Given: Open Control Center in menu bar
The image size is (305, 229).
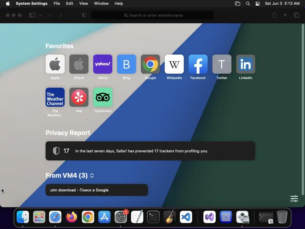Looking at the screenshot, I should point(258,4).
